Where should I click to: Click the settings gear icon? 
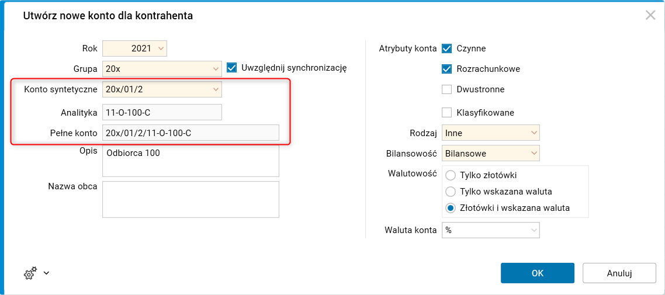tap(30, 273)
